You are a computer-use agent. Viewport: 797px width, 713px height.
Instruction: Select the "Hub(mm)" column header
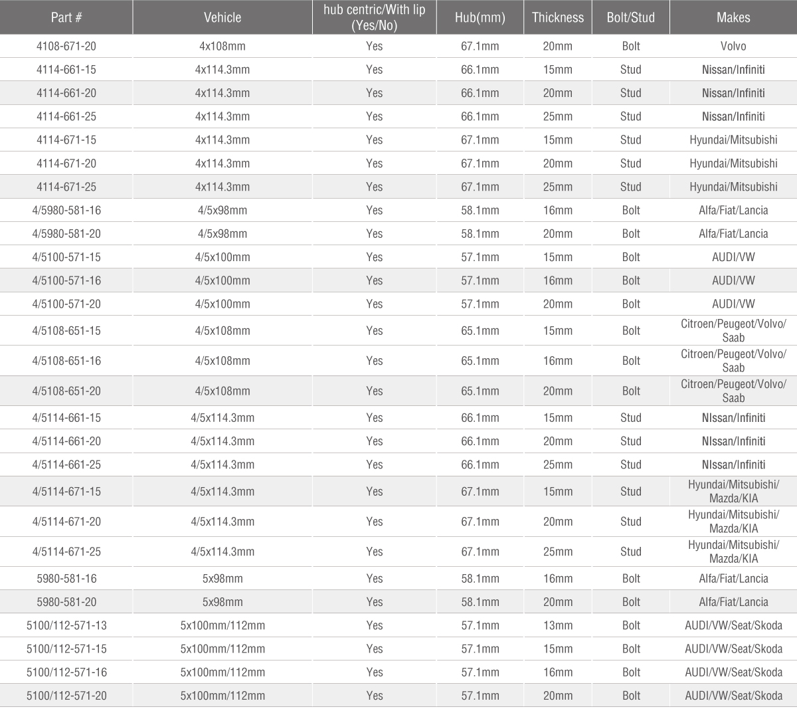480,17
